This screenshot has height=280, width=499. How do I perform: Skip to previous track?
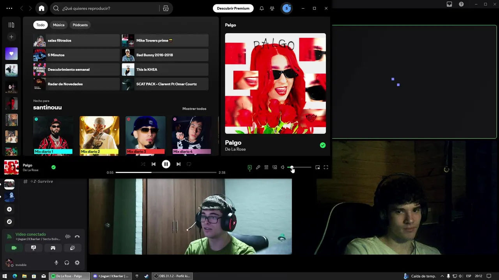coord(154,164)
